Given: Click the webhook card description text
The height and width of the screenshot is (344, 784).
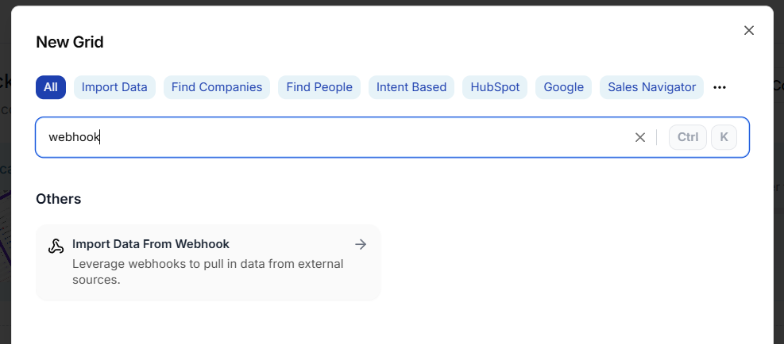Looking at the screenshot, I should click(207, 271).
